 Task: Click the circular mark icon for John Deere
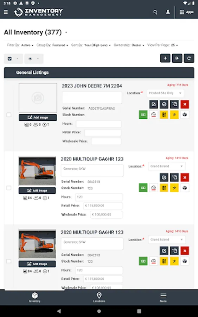[164, 104]
